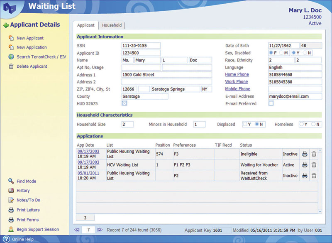
Task: Click the green back arrow beside Applicant Details
Action: click(6, 25)
